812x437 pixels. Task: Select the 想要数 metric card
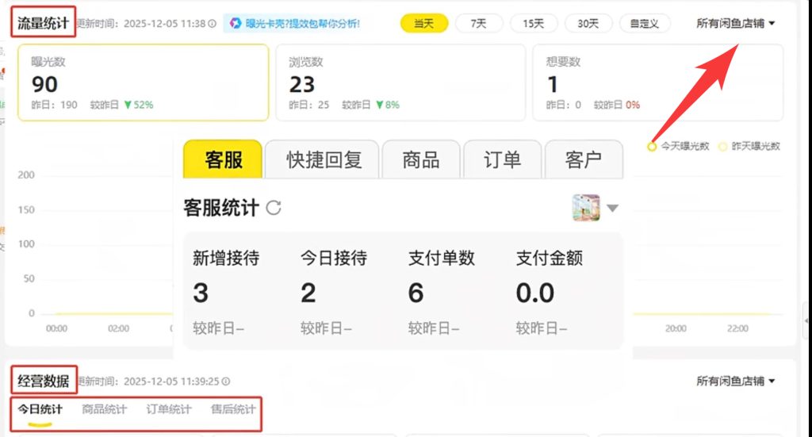click(657, 82)
